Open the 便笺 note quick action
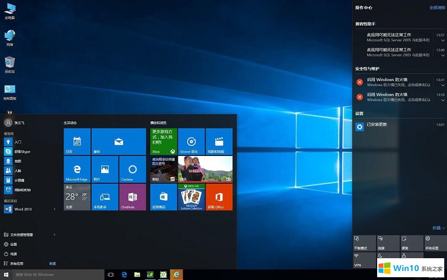Image resolution: width=447 pixels, height=280 pixels. (412, 243)
